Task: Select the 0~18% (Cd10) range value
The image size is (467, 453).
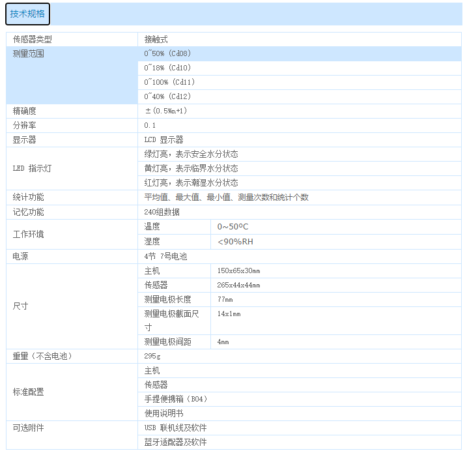Action: pyautogui.click(x=167, y=68)
